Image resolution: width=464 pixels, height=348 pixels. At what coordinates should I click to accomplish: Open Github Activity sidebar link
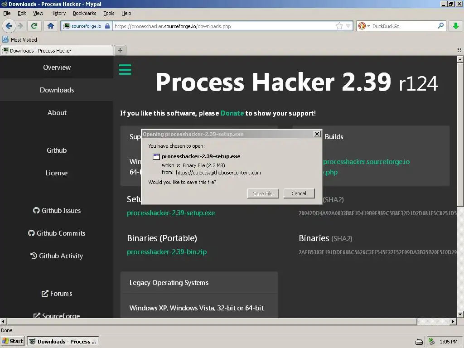click(x=57, y=256)
